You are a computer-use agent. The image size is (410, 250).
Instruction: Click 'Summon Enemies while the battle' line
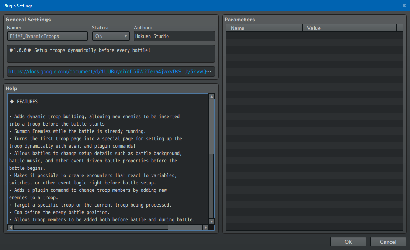click(78, 131)
